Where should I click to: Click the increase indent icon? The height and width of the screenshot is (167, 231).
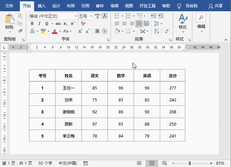pos(161,16)
